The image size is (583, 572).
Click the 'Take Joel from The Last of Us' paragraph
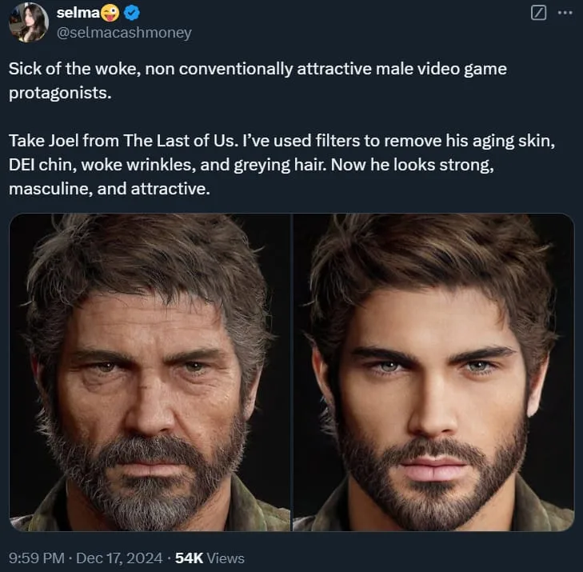coord(282,165)
